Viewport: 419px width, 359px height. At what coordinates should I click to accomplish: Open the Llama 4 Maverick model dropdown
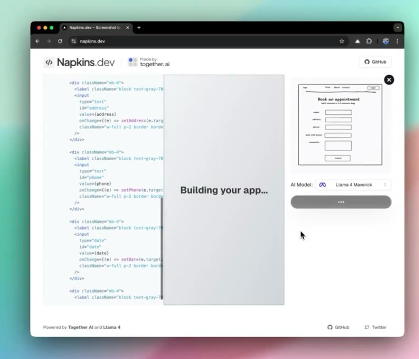coord(353,185)
